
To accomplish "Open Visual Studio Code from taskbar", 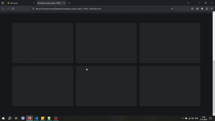I will [36, 118].
